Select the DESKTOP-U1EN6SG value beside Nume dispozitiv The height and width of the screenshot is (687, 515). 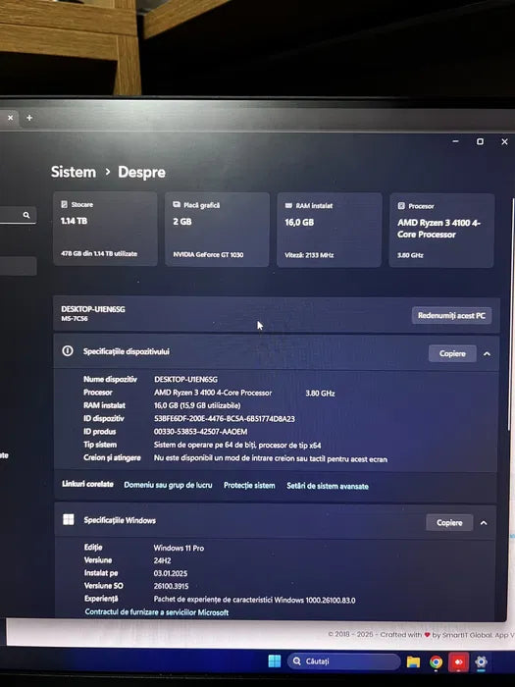[185, 379]
